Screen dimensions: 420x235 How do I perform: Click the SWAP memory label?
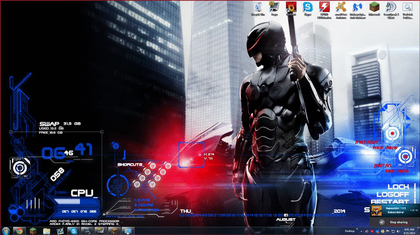point(49,124)
